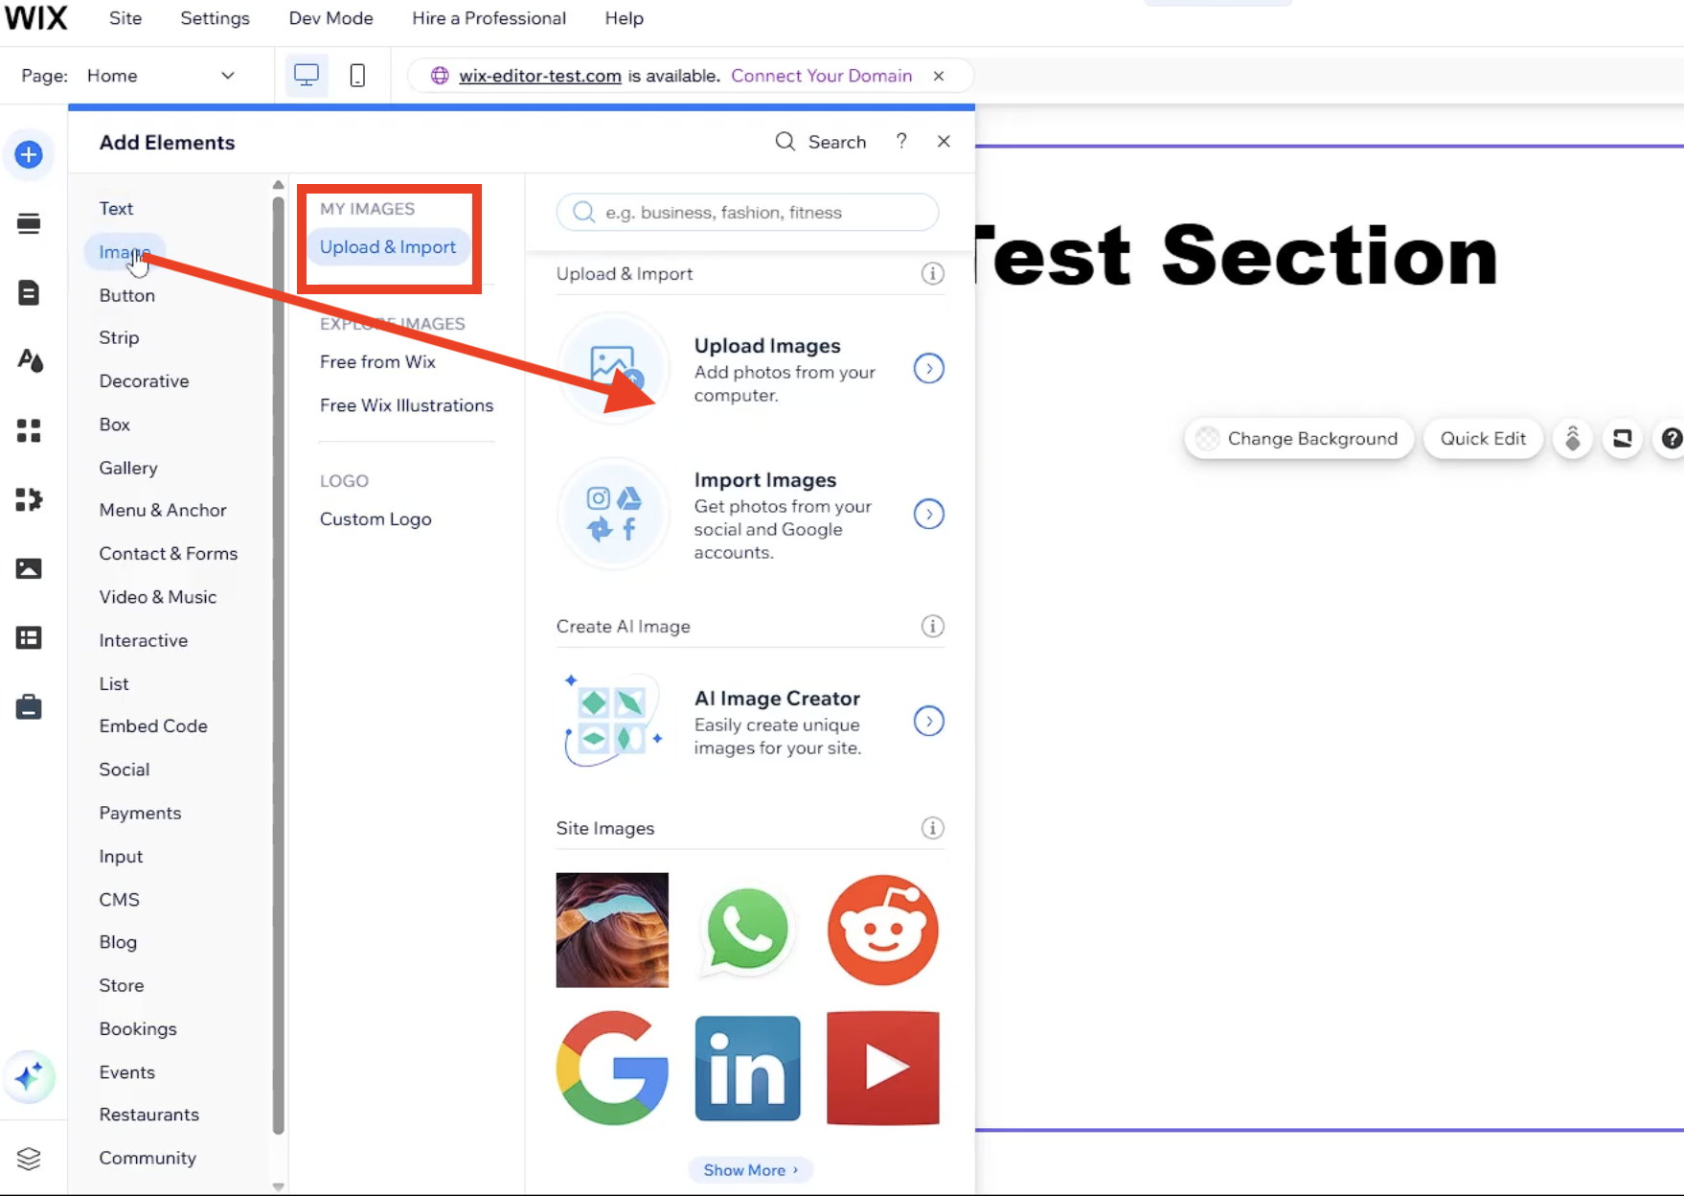Click the Connect Your Domain link

click(820, 75)
